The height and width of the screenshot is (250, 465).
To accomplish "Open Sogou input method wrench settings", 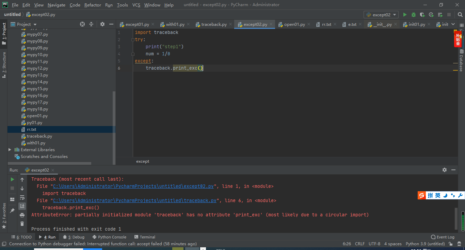I will tap(460, 195).
